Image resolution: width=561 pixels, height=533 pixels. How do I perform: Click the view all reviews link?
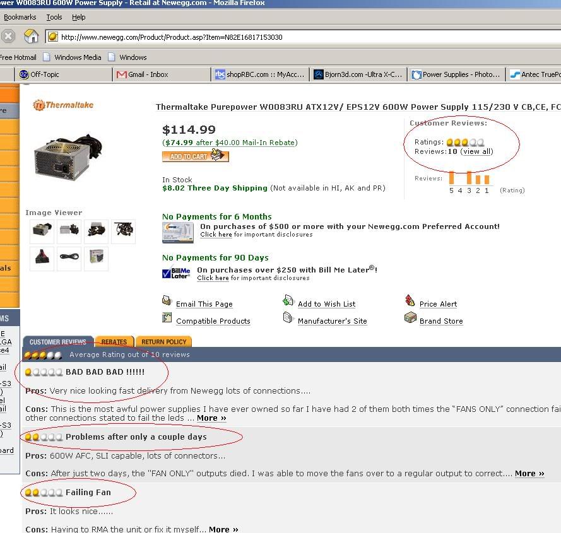477,151
